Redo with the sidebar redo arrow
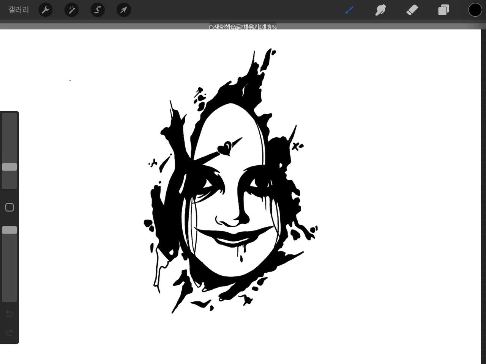 9,333
